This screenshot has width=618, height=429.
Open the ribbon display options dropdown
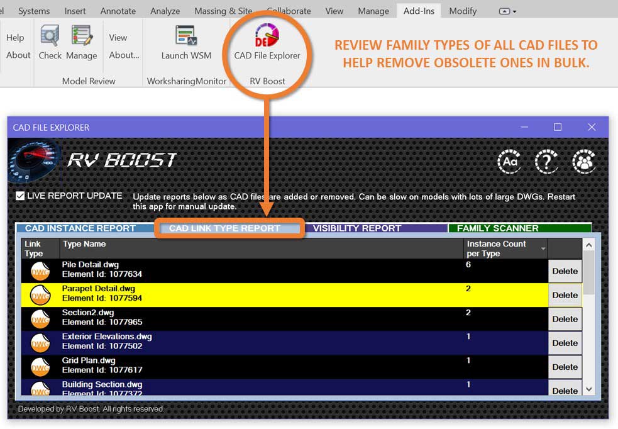pyautogui.click(x=507, y=11)
